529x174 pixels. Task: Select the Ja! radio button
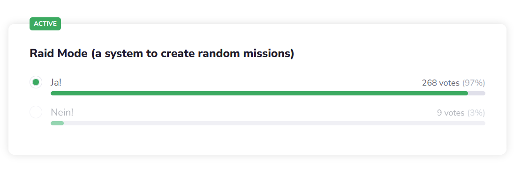click(36, 82)
